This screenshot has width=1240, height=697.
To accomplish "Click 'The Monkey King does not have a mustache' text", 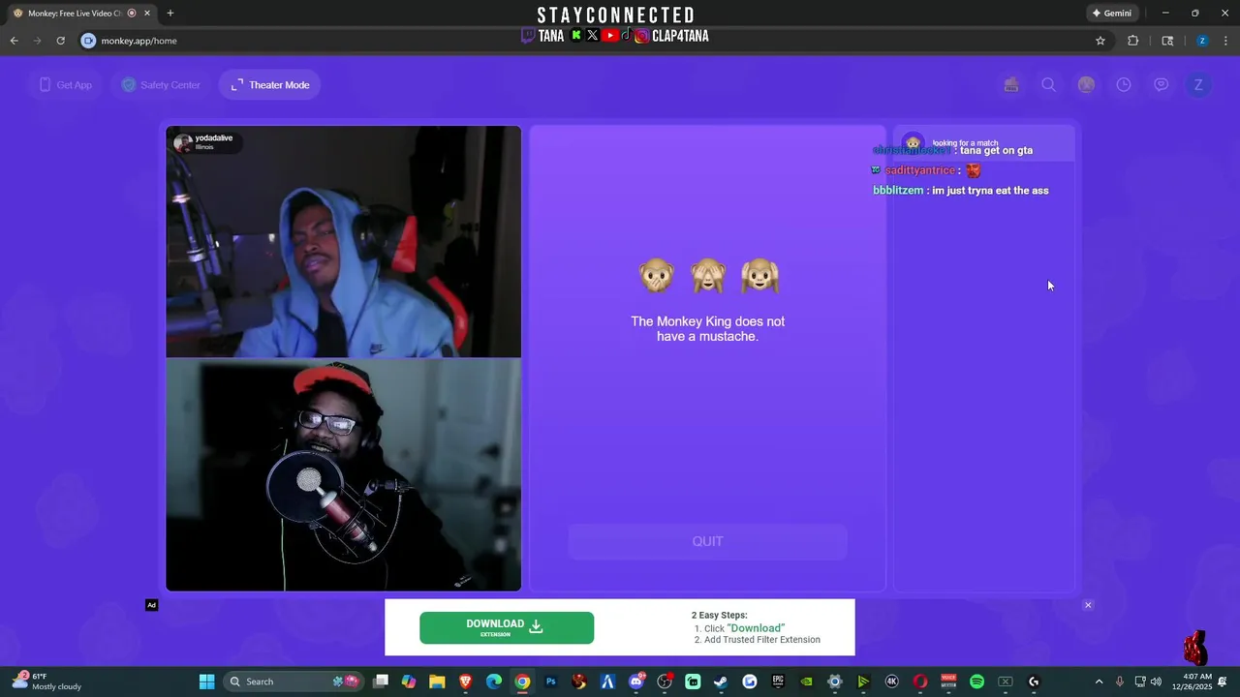I will pos(707,328).
